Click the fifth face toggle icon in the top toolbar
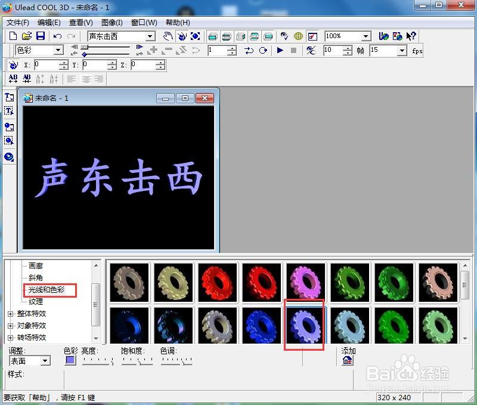The width and height of the screenshot is (477, 405). [268, 36]
